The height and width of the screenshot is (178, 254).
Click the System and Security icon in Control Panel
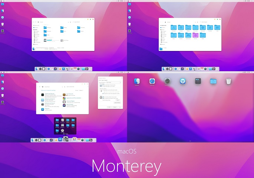tap(43, 95)
